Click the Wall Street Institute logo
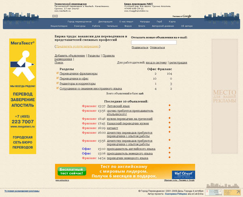The height and width of the screenshot is (197, 243). (183, 175)
